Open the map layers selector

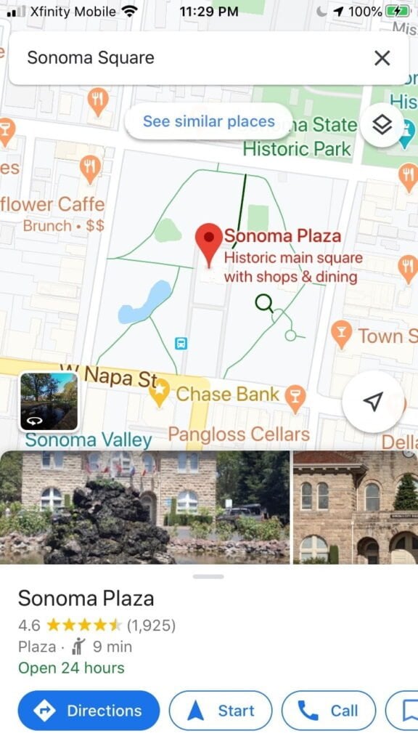pyautogui.click(x=382, y=125)
